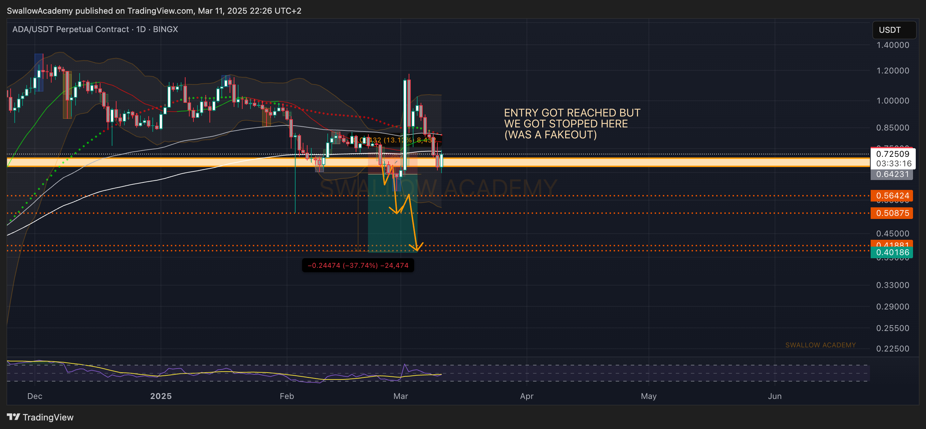The height and width of the screenshot is (429, 926).
Task: Click the tall March spike candlestick
Action: pos(406,125)
